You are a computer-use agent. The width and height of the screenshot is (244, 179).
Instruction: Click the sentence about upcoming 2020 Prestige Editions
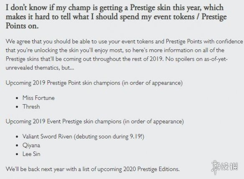[x=93, y=169]
